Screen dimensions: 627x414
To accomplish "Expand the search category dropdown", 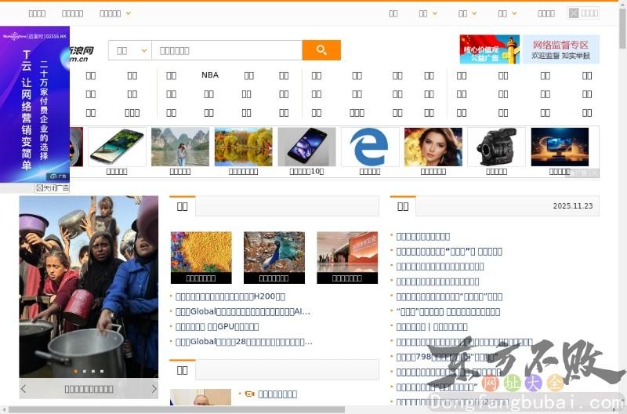I will point(130,50).
